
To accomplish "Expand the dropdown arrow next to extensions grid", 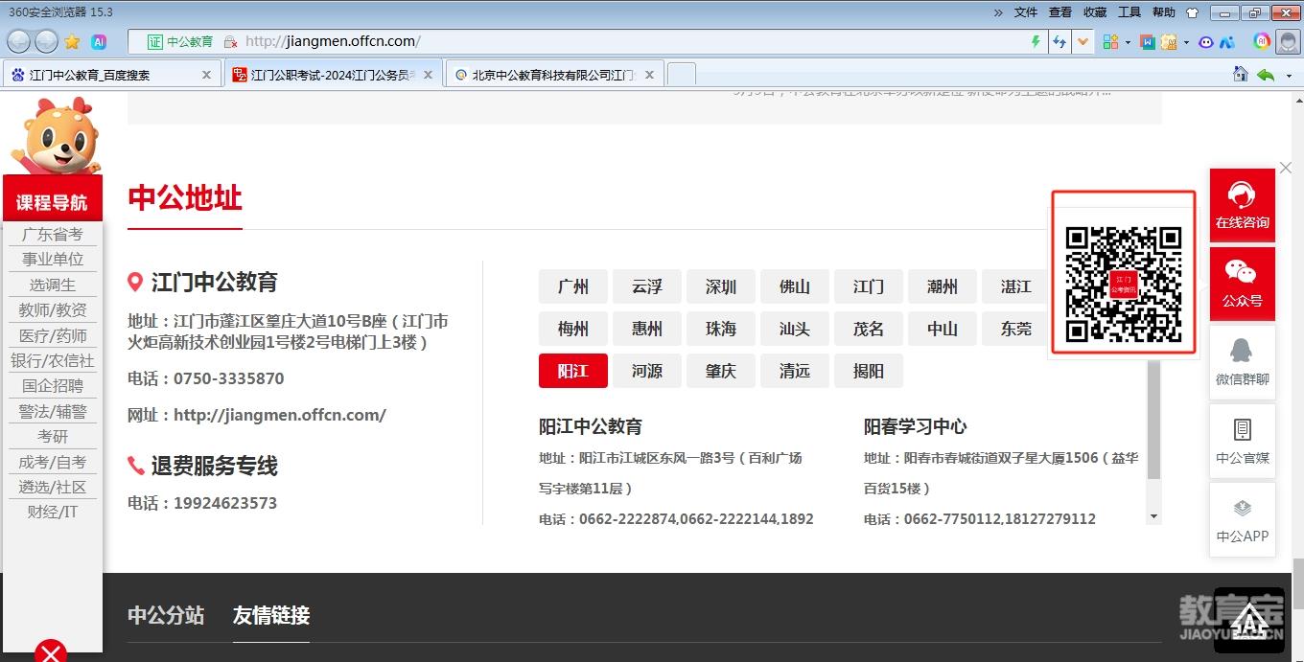I will [x=1128, y=42].
